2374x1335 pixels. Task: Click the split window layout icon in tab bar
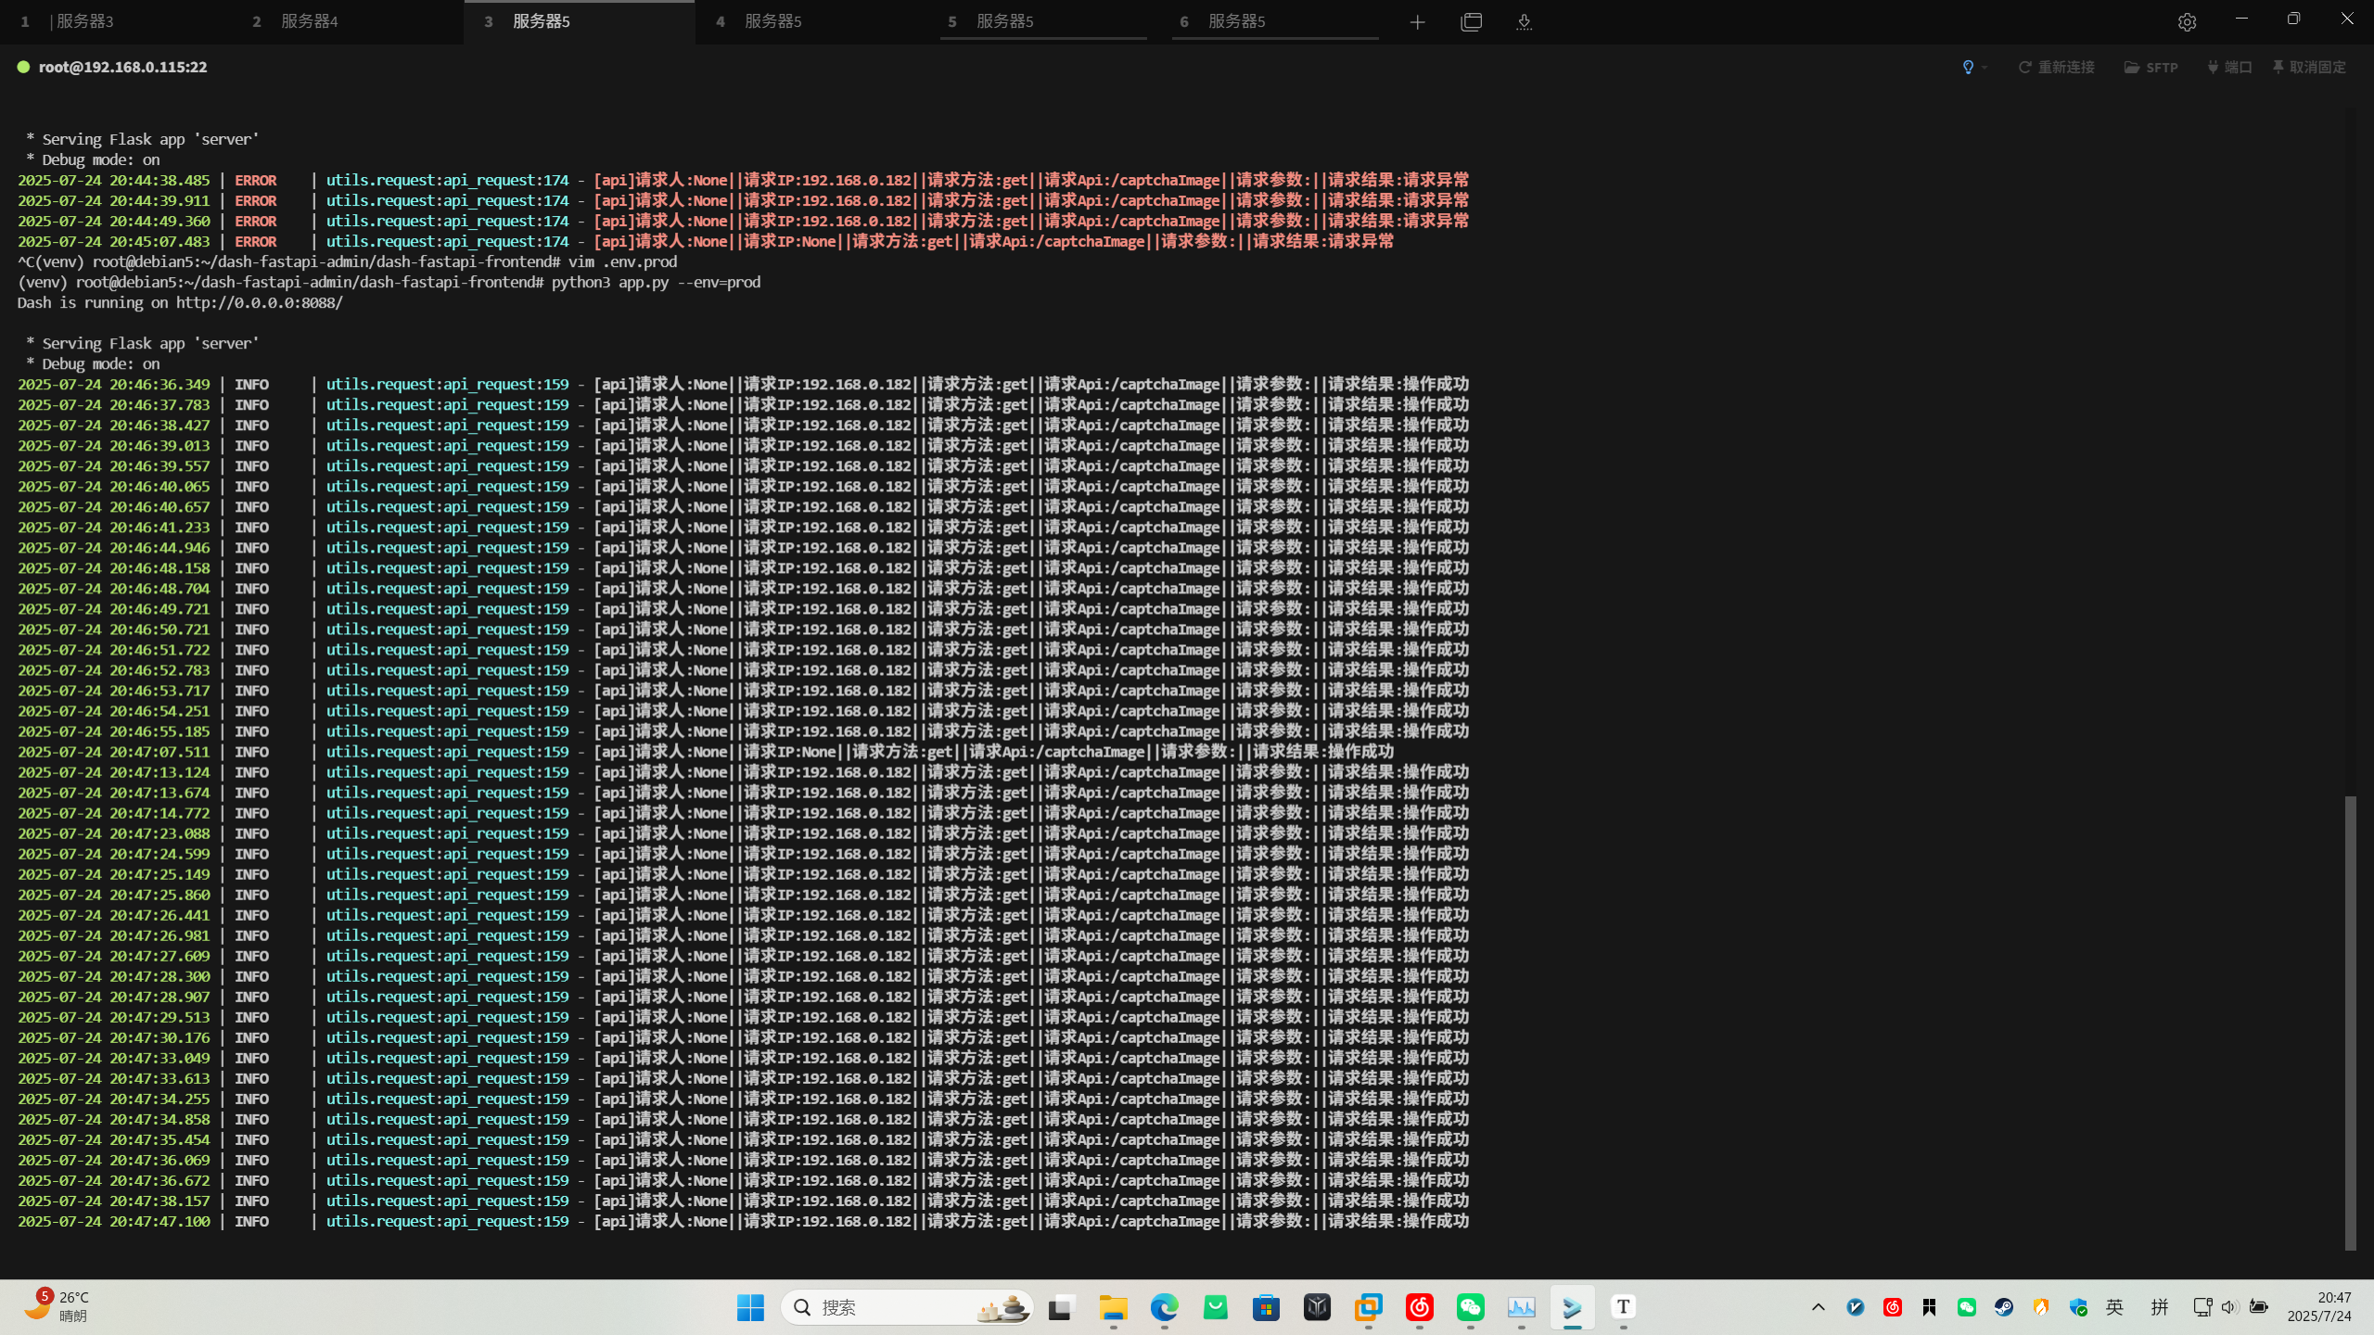pyautogui.click(x=1472, y=22)
